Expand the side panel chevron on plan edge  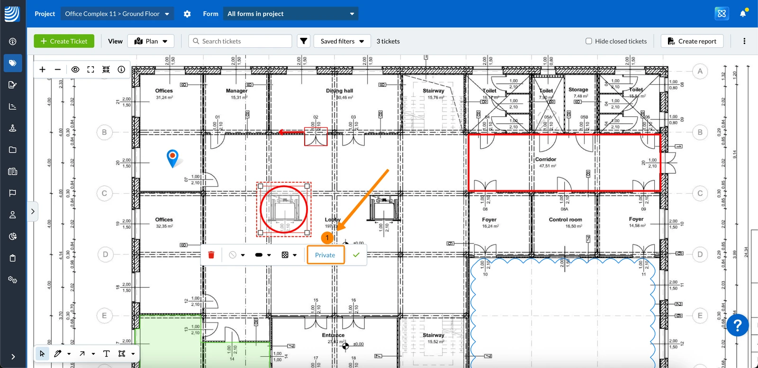tap(33, 211)
